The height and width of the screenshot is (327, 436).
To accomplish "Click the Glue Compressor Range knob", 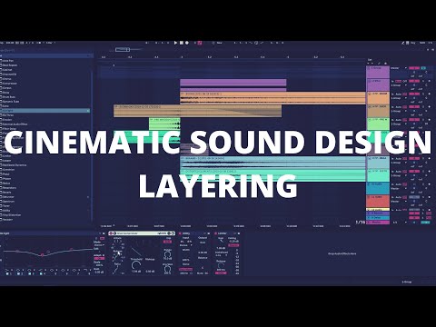I will coord(168,254).
